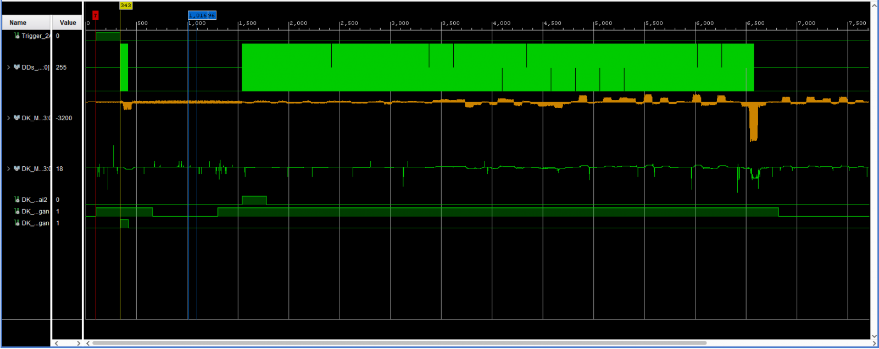Click the bus icon of the signal valued 18
The image size is (879, 349).
point(17,168)
